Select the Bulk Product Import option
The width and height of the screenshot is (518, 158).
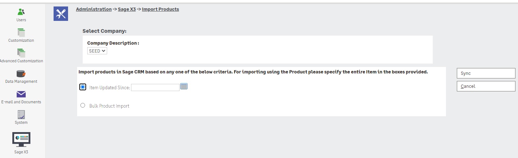83,105
